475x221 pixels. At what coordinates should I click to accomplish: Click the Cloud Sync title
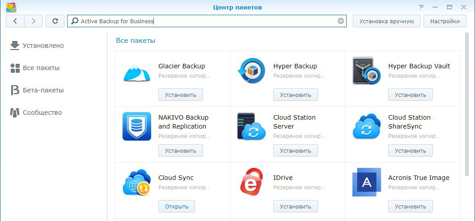(176, 177)
